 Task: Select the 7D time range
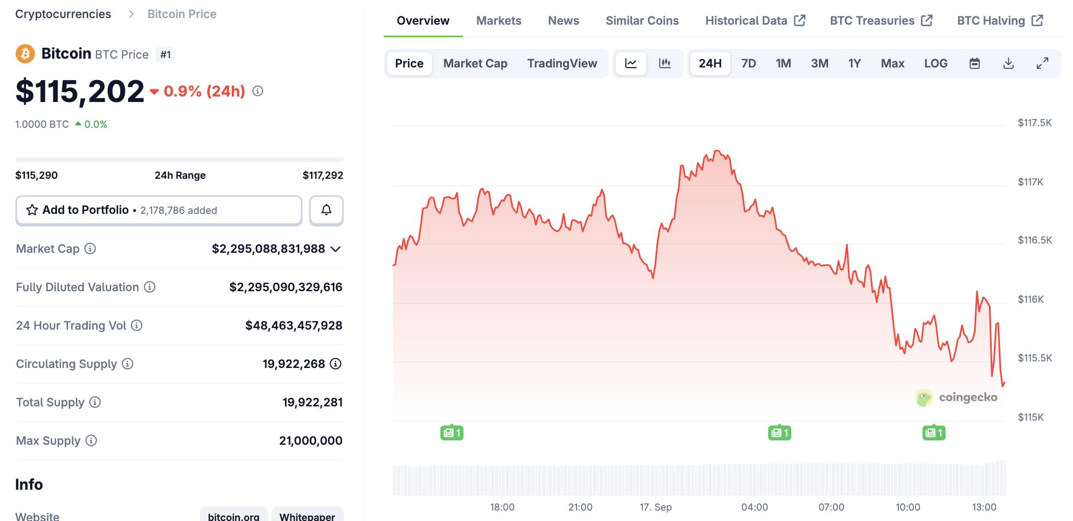click(x=748, y=64)
